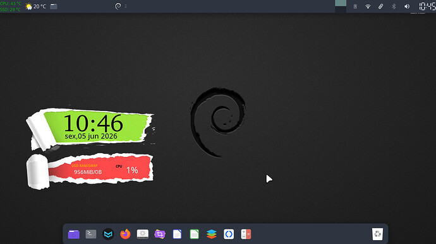Open the Wi-Fi network indicator
This screenshot has width=436, height=244.
coord(368,6)
